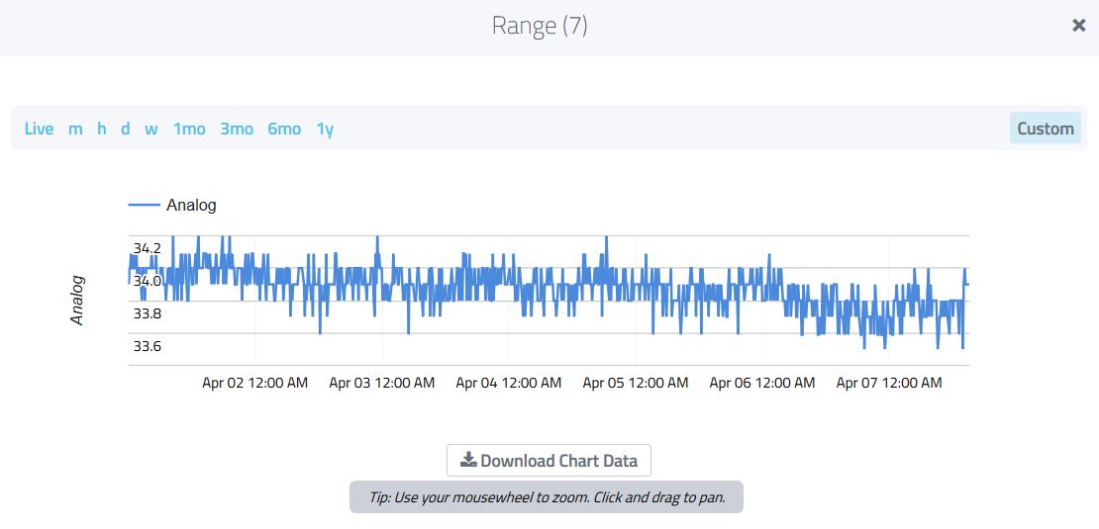Image resolution: width=1099 pixels, height=529 pixels.
Task: Switch chart to Live view
Action: pos(40,129)
